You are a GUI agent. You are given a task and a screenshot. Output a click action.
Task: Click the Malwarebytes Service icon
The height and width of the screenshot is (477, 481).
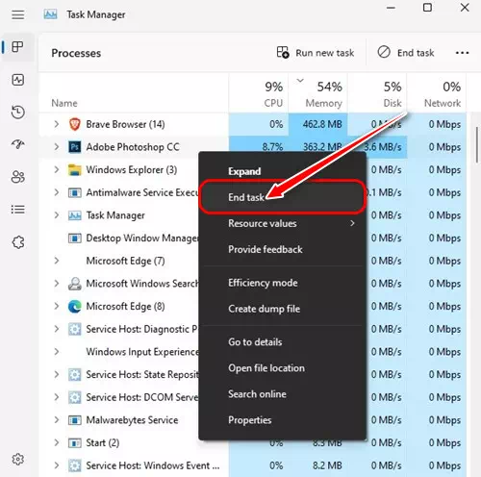75,420
